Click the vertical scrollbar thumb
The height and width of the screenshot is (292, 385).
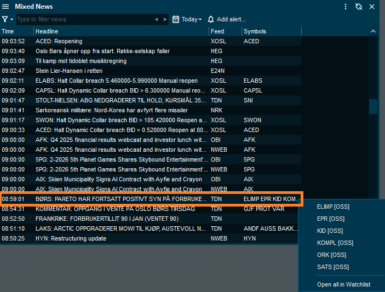pyautogui.click(x=373, y=106)
